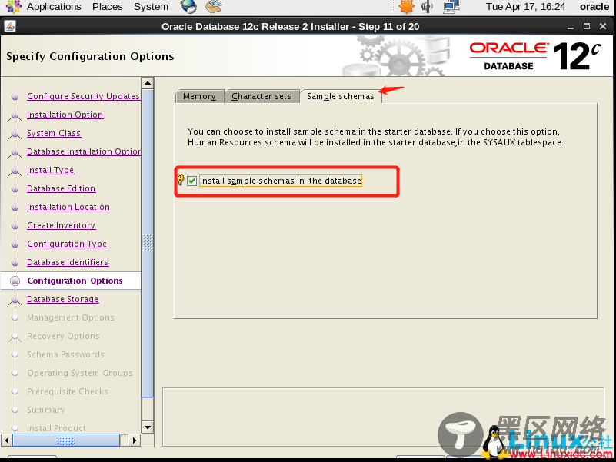Open the Places menu
The image size is (616, 462).
(x=107, y=7)
